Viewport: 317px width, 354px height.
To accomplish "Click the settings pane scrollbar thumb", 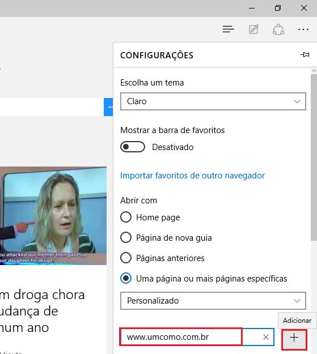I will click(314, 157).
